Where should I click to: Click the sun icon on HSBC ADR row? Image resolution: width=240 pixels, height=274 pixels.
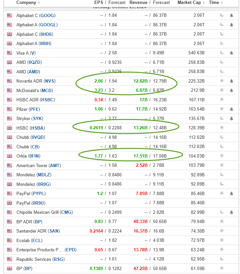[222, 100]
